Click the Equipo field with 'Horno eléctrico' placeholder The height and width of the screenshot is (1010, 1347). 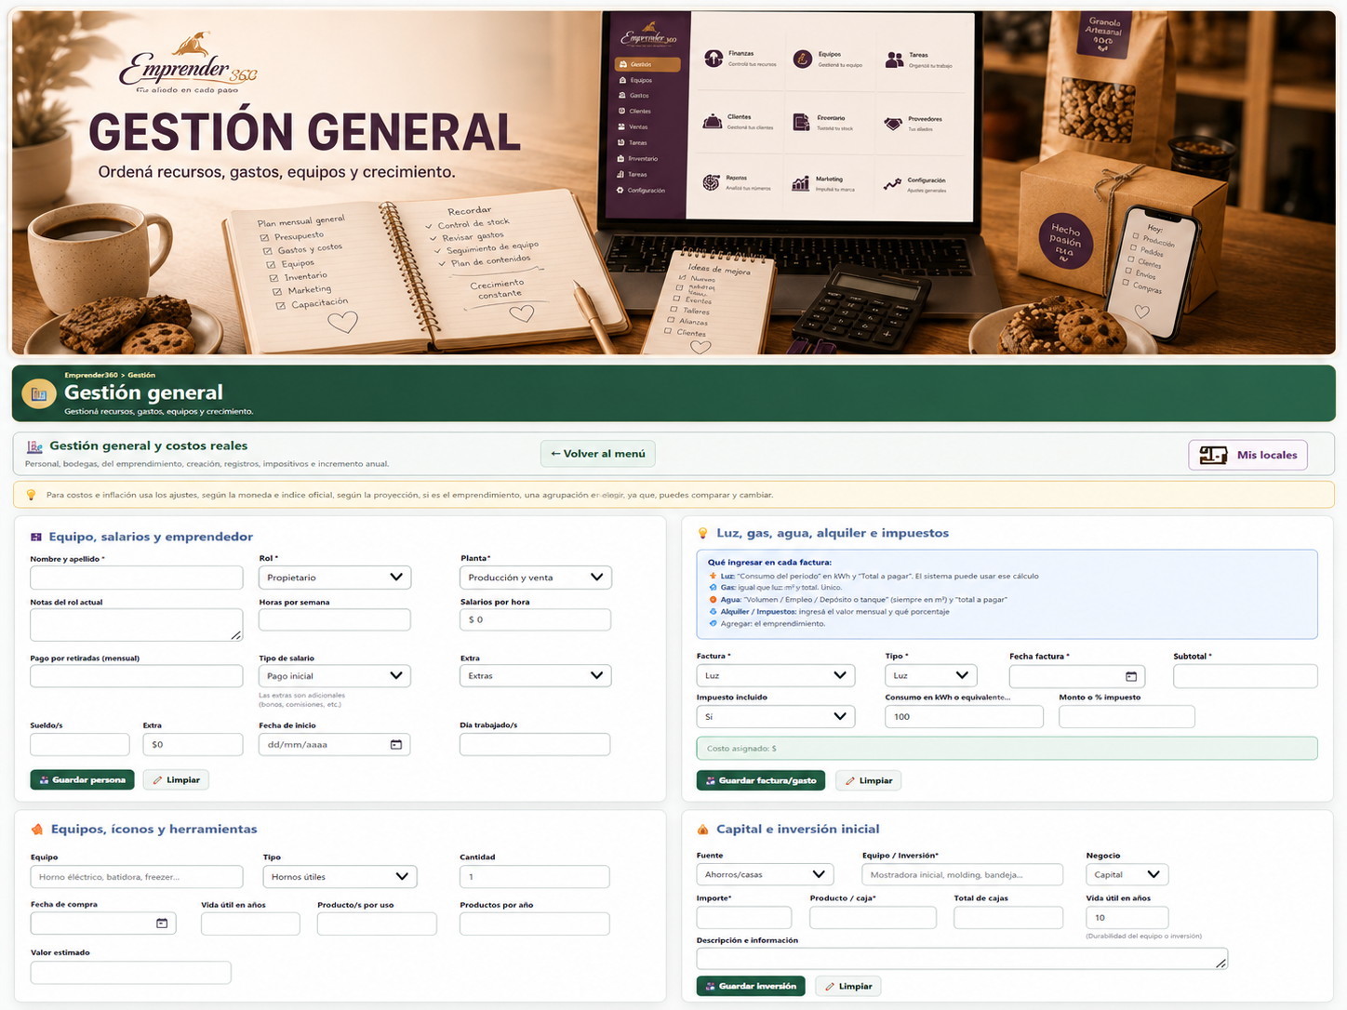pos(137,877)
